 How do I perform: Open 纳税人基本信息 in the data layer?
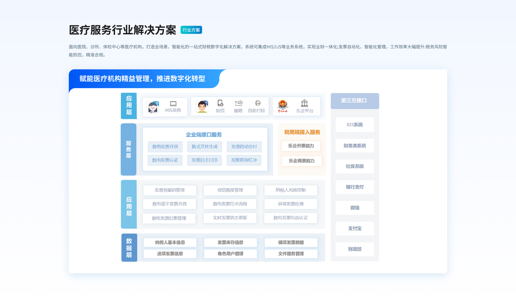pos(170,242)
